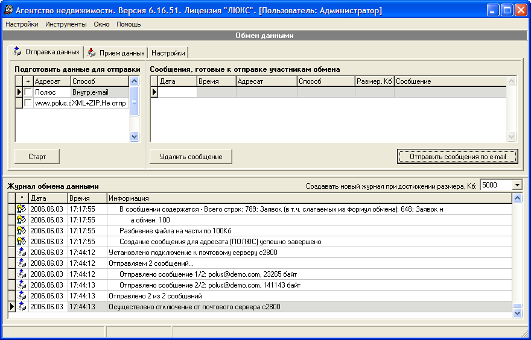531x340 pixels.
Task: Click Дата column header in messages table
Action: click(177, 81)
